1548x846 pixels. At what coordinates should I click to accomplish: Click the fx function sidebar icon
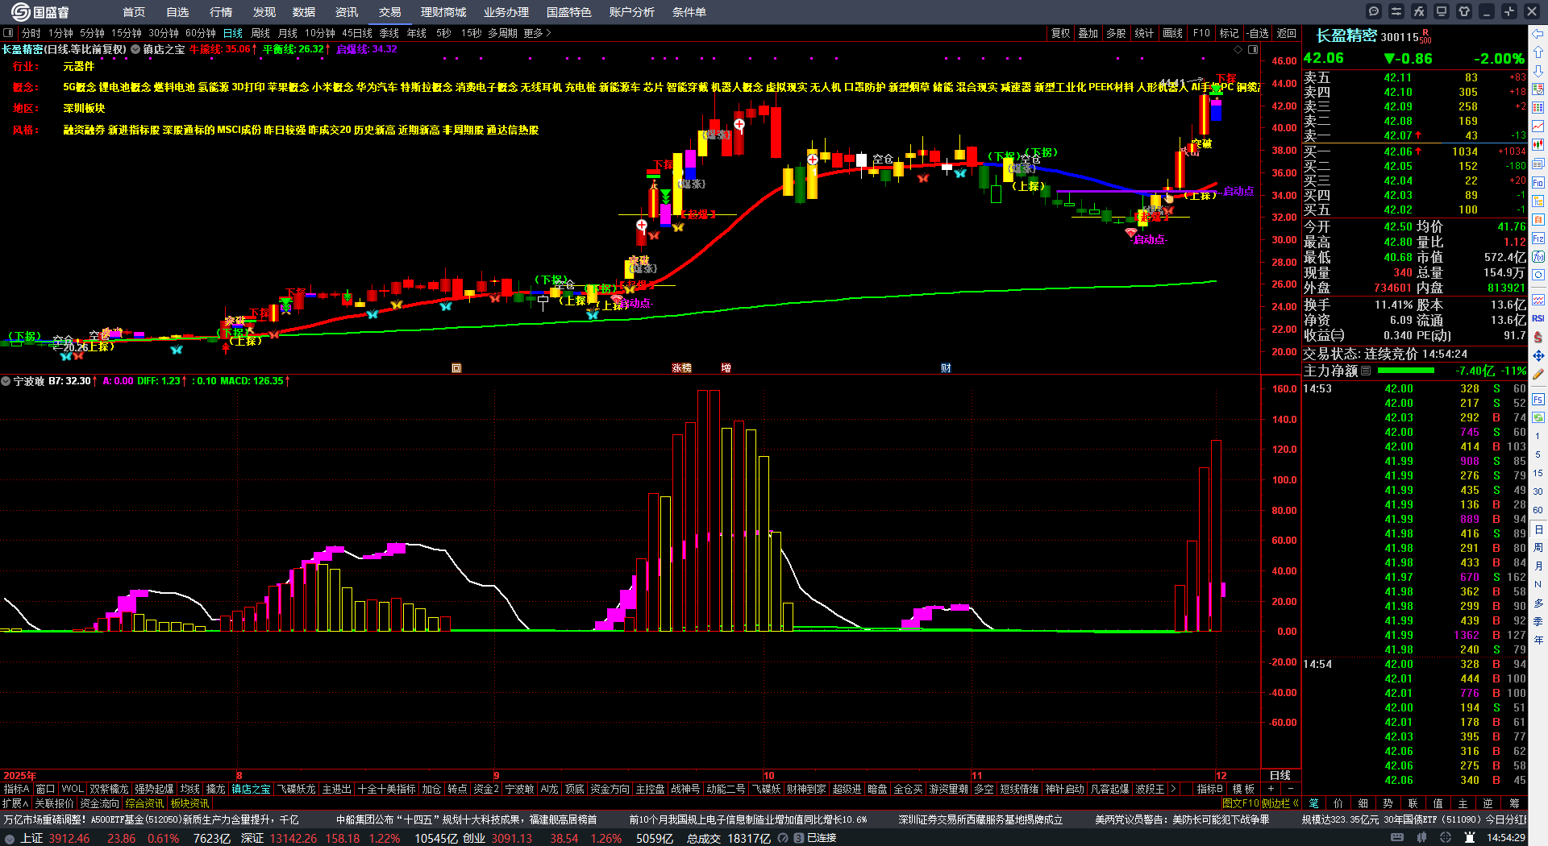click(1538, 256)
